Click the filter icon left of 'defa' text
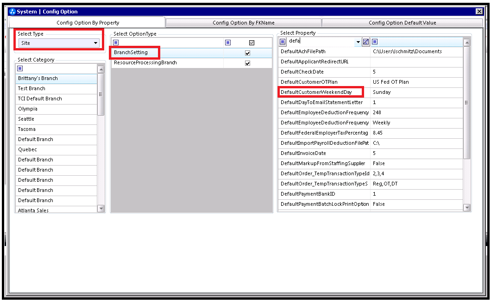491x302 pixels. click(x=283, y=42)
